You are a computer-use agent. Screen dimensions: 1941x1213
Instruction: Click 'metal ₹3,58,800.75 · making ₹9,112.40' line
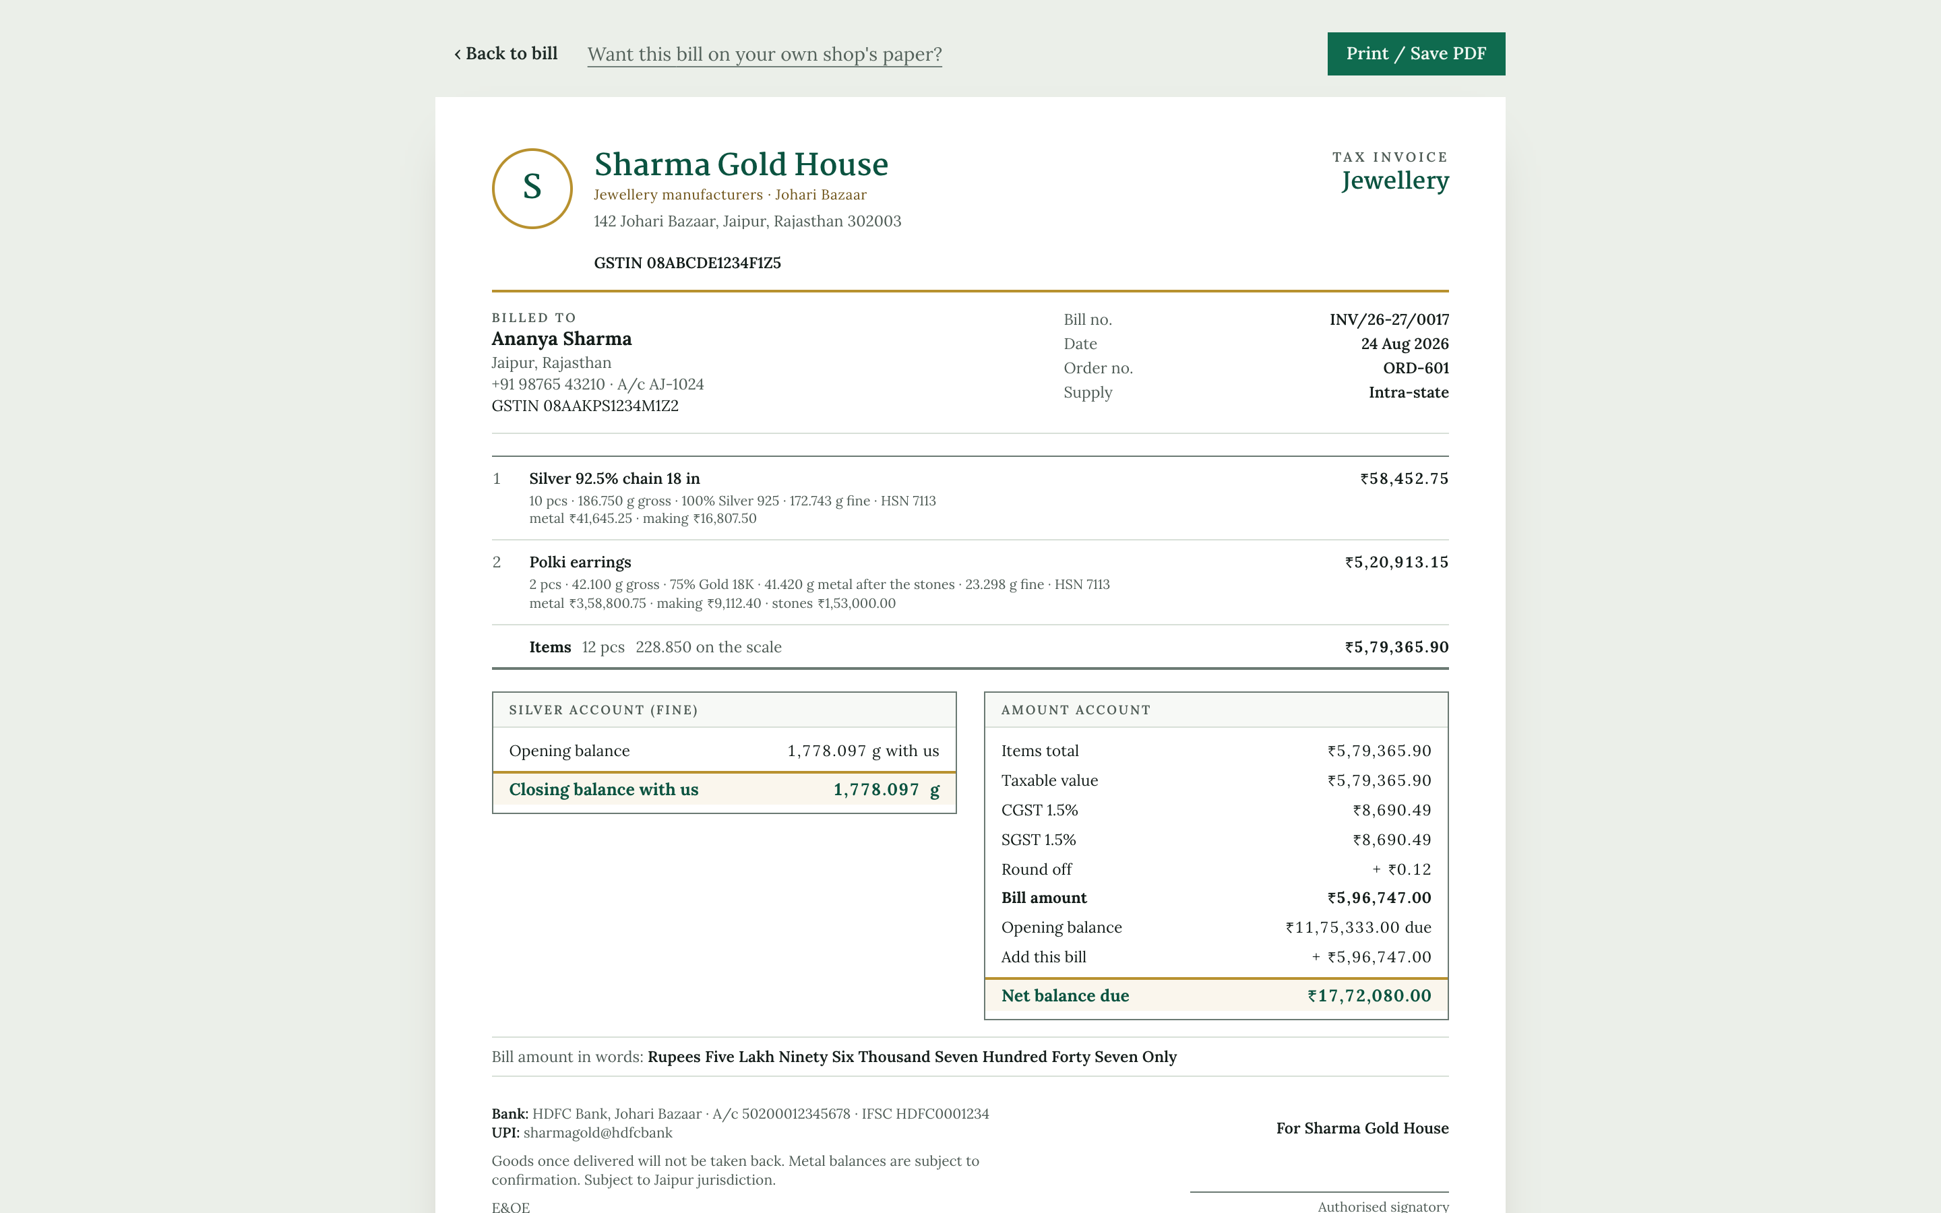coord(712,603)
